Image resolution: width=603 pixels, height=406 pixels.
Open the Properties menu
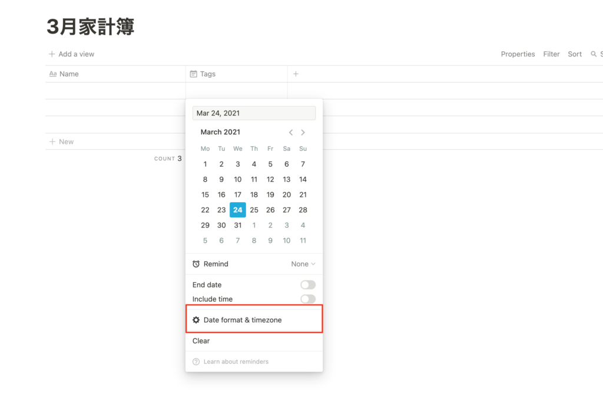coord(518,54)
